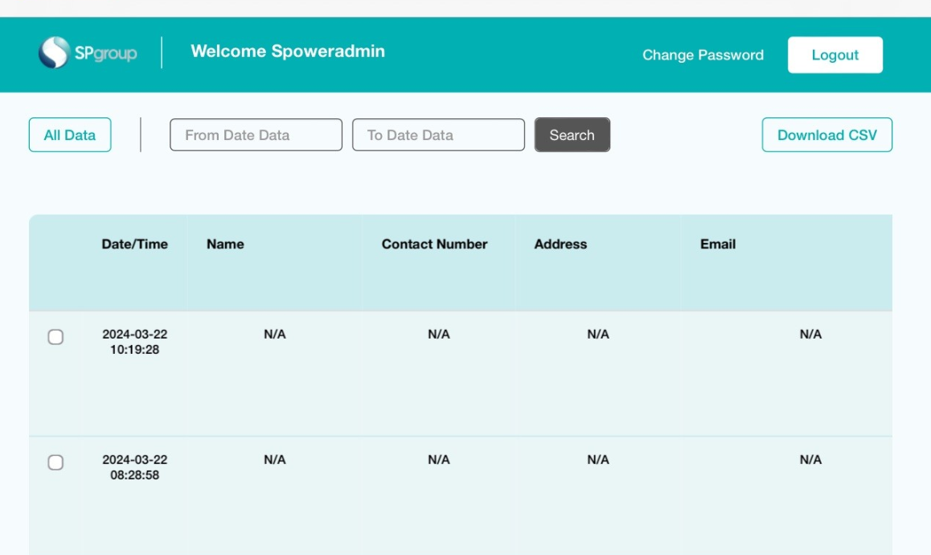Select the Email column header

pyautogui.click(x=717, y=245)
